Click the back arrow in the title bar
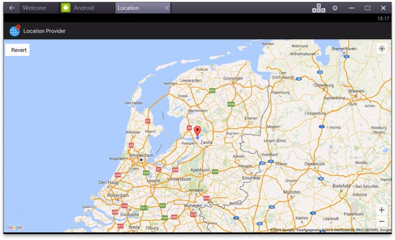395x240 pixels. 12,8
